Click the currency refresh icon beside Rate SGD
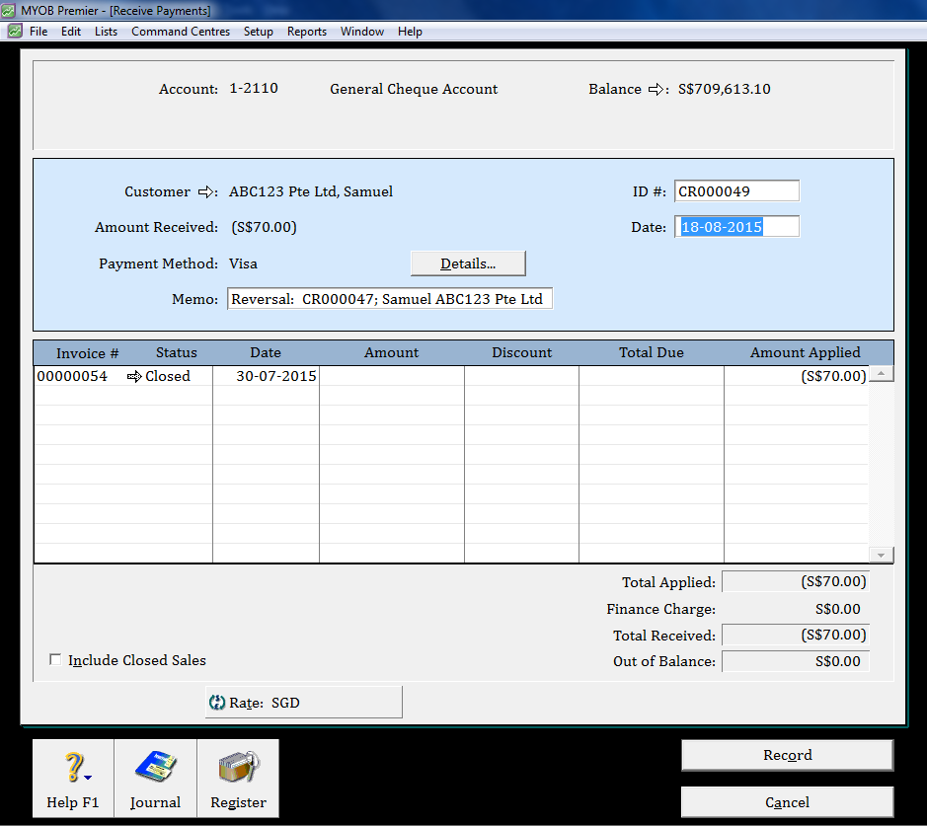 (x=216, y=702)
